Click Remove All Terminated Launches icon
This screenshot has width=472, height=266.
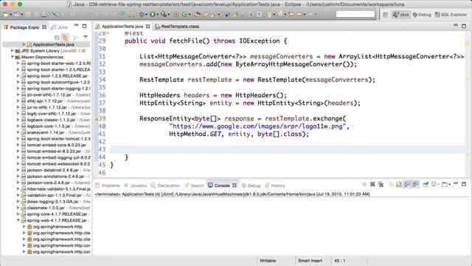[x=381, y=184]
